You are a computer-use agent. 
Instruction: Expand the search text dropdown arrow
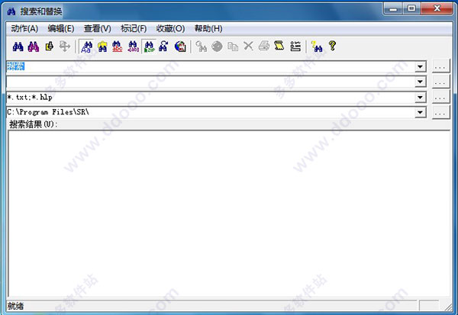point(420,67)
